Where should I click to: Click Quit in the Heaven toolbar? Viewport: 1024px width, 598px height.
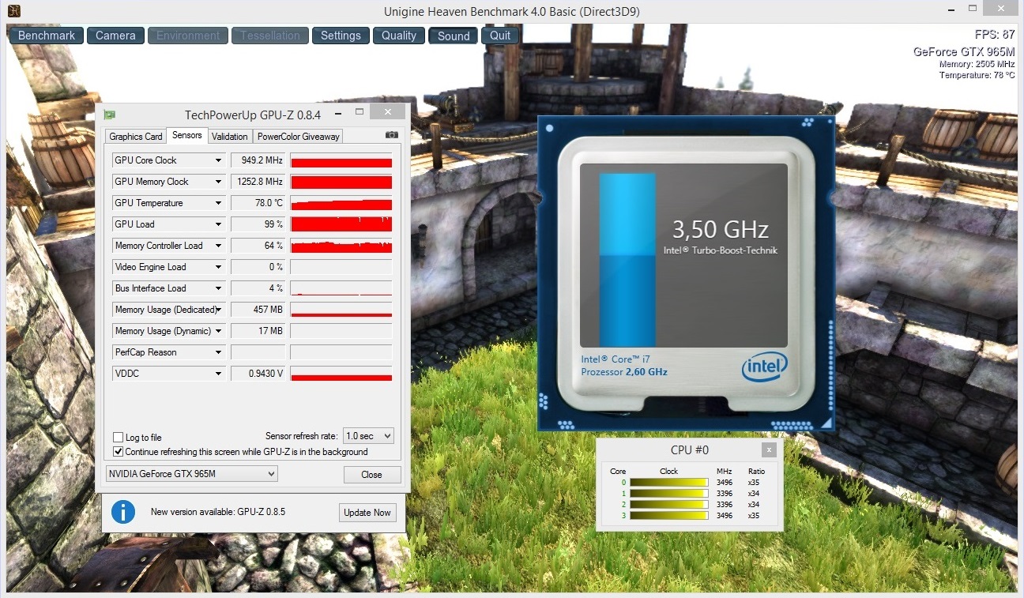click(500, 36)
